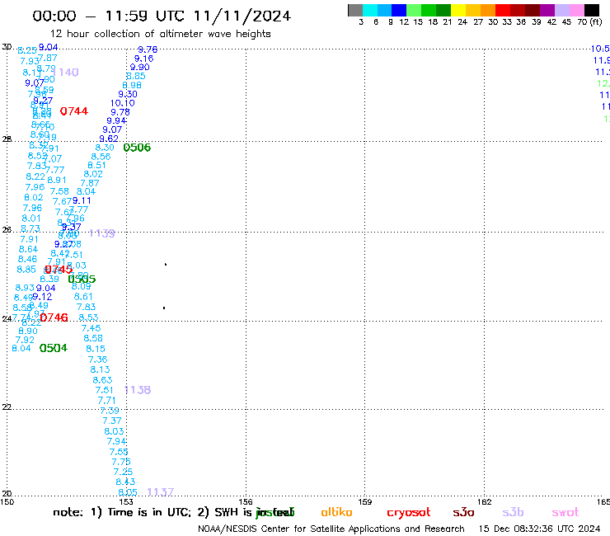Click the 8.43 wave height value
Image resolution: width=610 pixels, height=536 pixels.
point(125,482)
